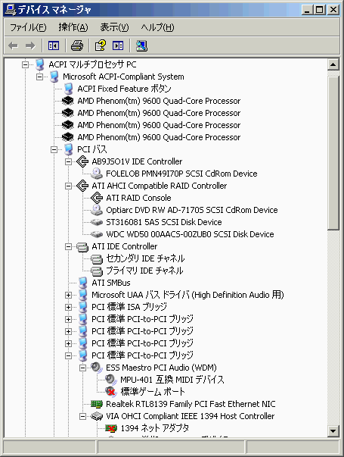Click the ATI IDE Controller icon
The width and height of the screenshot is (344, 457).
point(82,247)
